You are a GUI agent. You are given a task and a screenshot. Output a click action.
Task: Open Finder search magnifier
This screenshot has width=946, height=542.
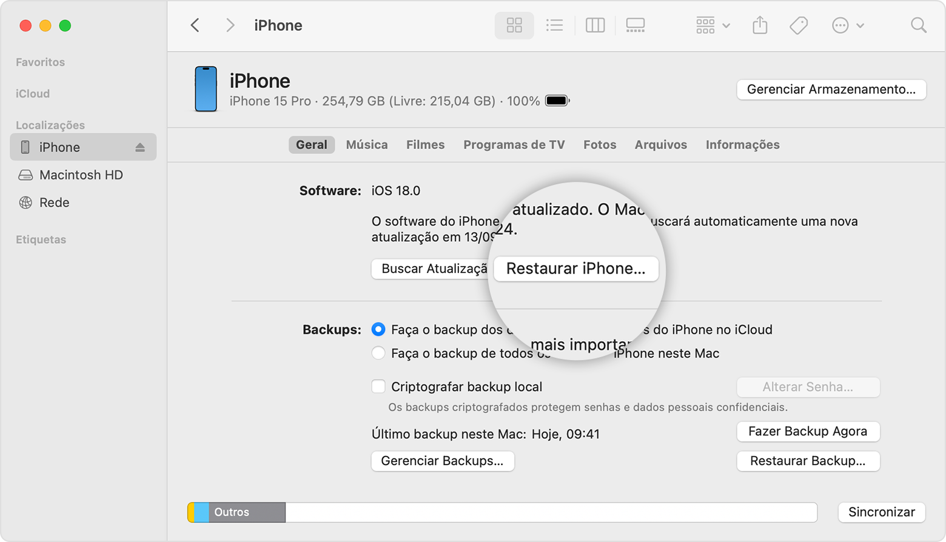click(919, 25)
